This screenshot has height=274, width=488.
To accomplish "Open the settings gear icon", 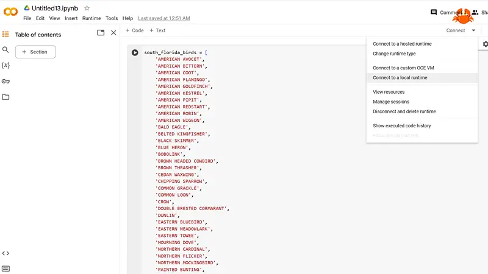I will click(485, 44).
